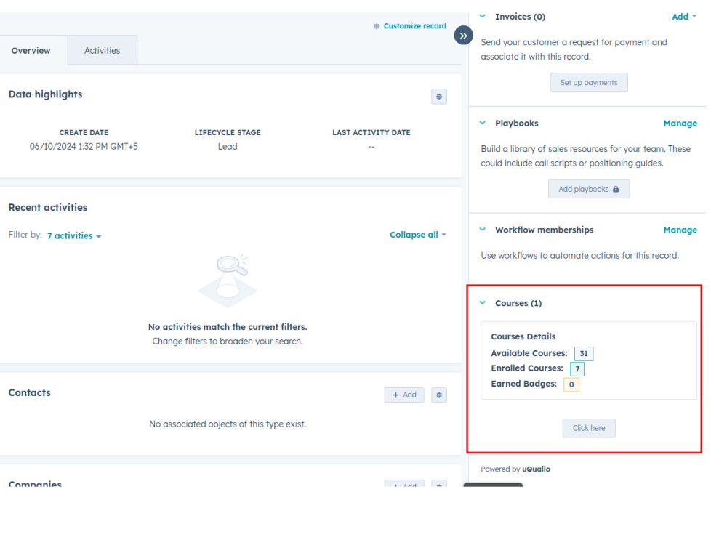The height and width of the screenshot is (545, 727).
Task: Click the Earned Badges count 0
Action: coord(571,384)
